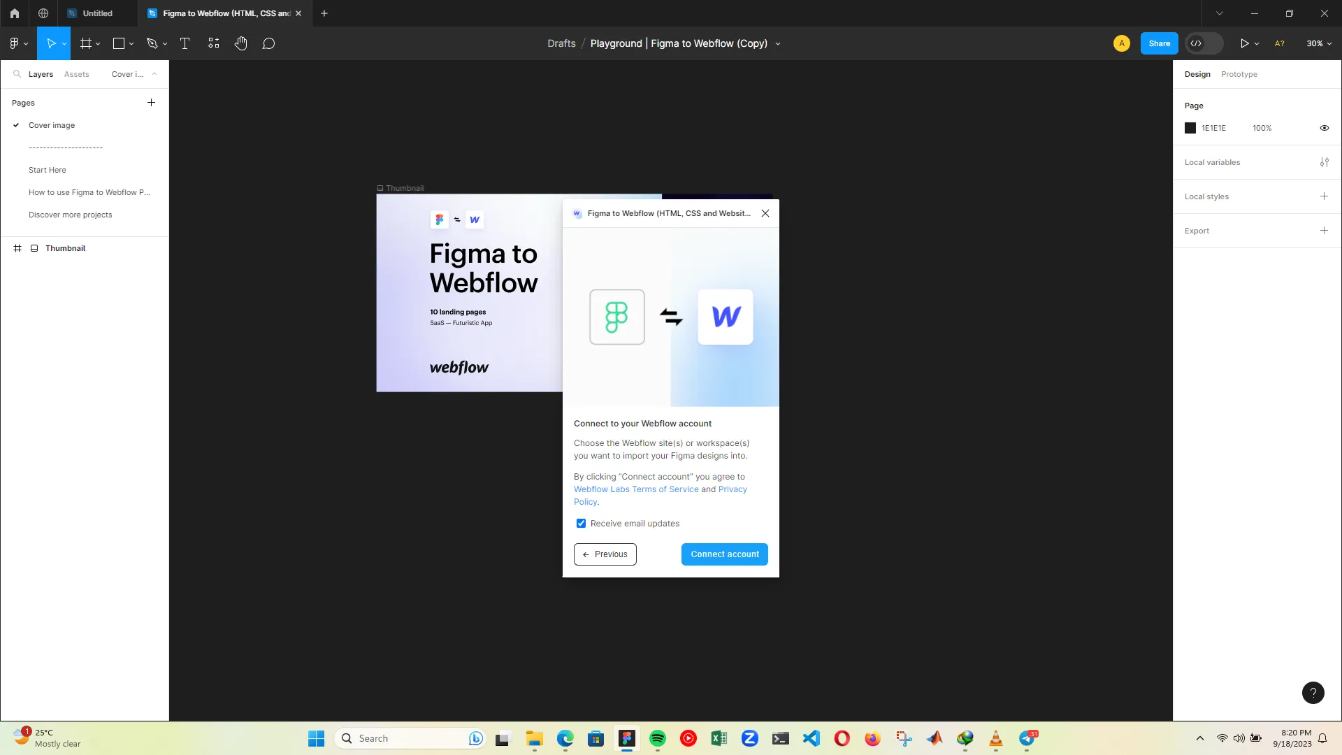This screenshot has height=755, width=1342.
Task: Select the Move tool arrow
Action: (50, 43)
